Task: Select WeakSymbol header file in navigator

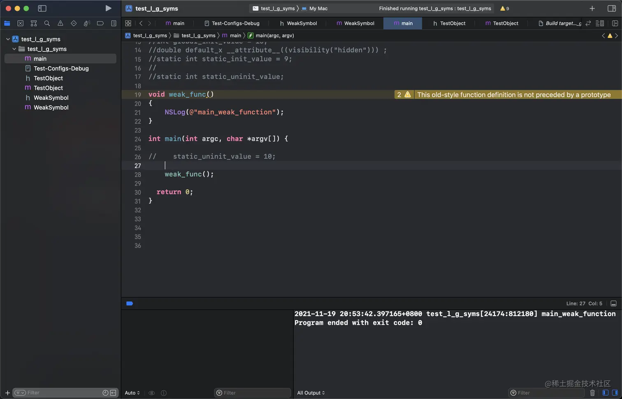Action: click(60, 98)
